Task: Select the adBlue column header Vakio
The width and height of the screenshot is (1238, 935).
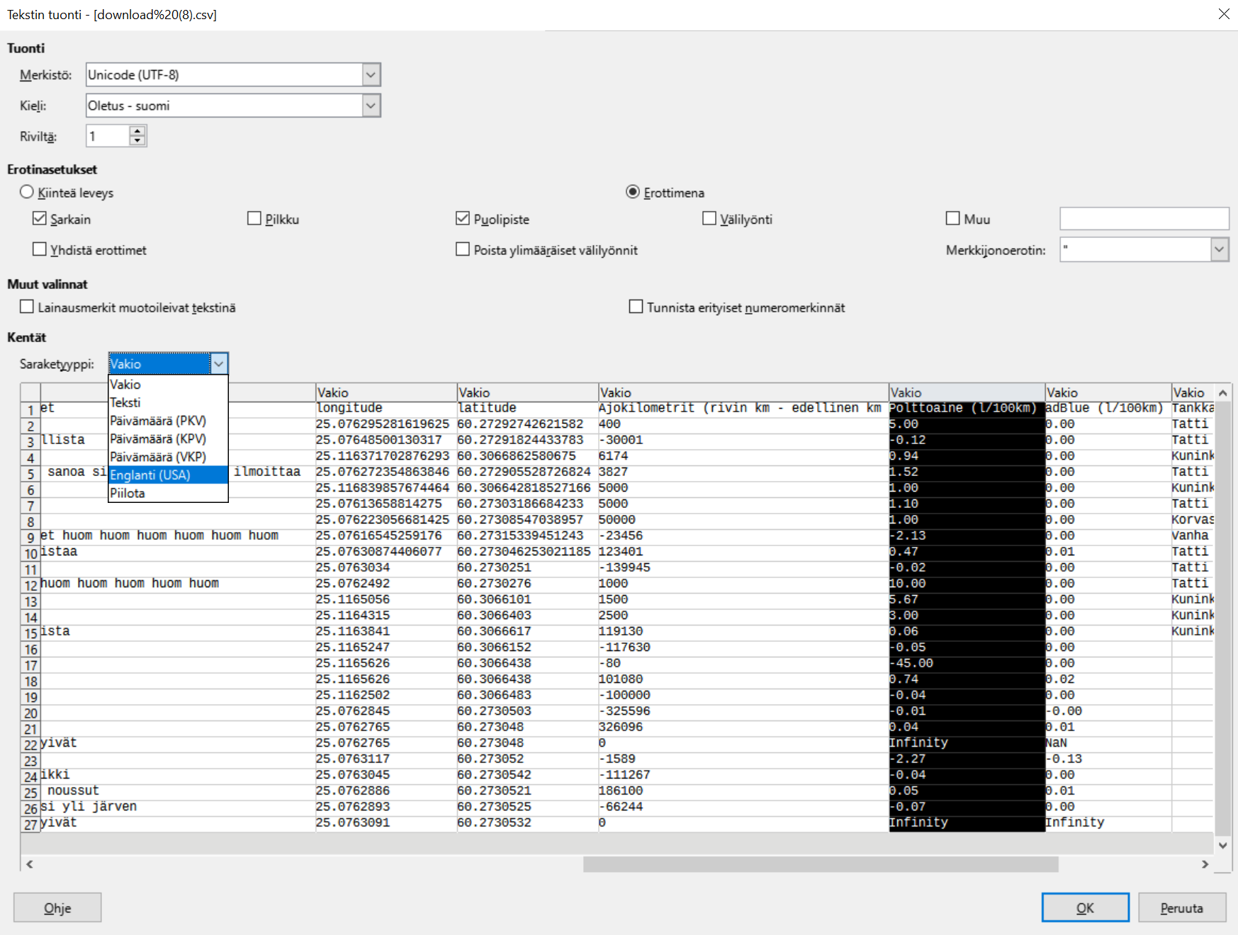Action: point(1108,392)
